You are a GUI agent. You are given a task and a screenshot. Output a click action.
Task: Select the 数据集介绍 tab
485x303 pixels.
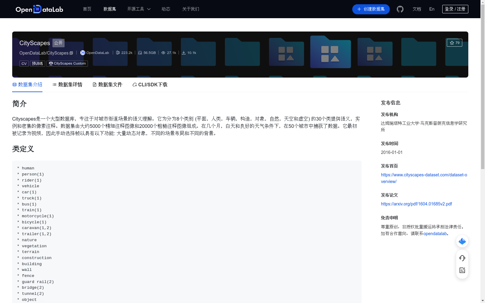point(27,85)
